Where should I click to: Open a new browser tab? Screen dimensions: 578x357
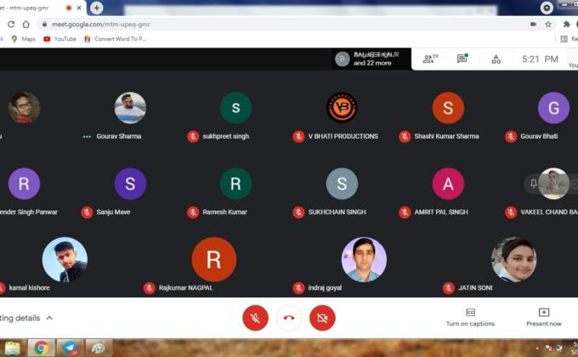click(x=97, y=8)
